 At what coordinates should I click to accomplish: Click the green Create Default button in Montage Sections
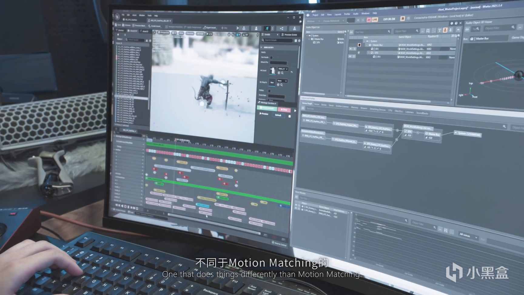pos(267,108)
